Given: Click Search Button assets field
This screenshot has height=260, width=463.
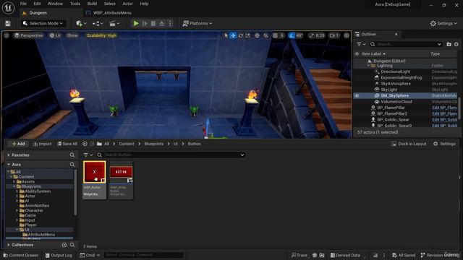Looking at the screenshot, I should click(x=171, y=155).
